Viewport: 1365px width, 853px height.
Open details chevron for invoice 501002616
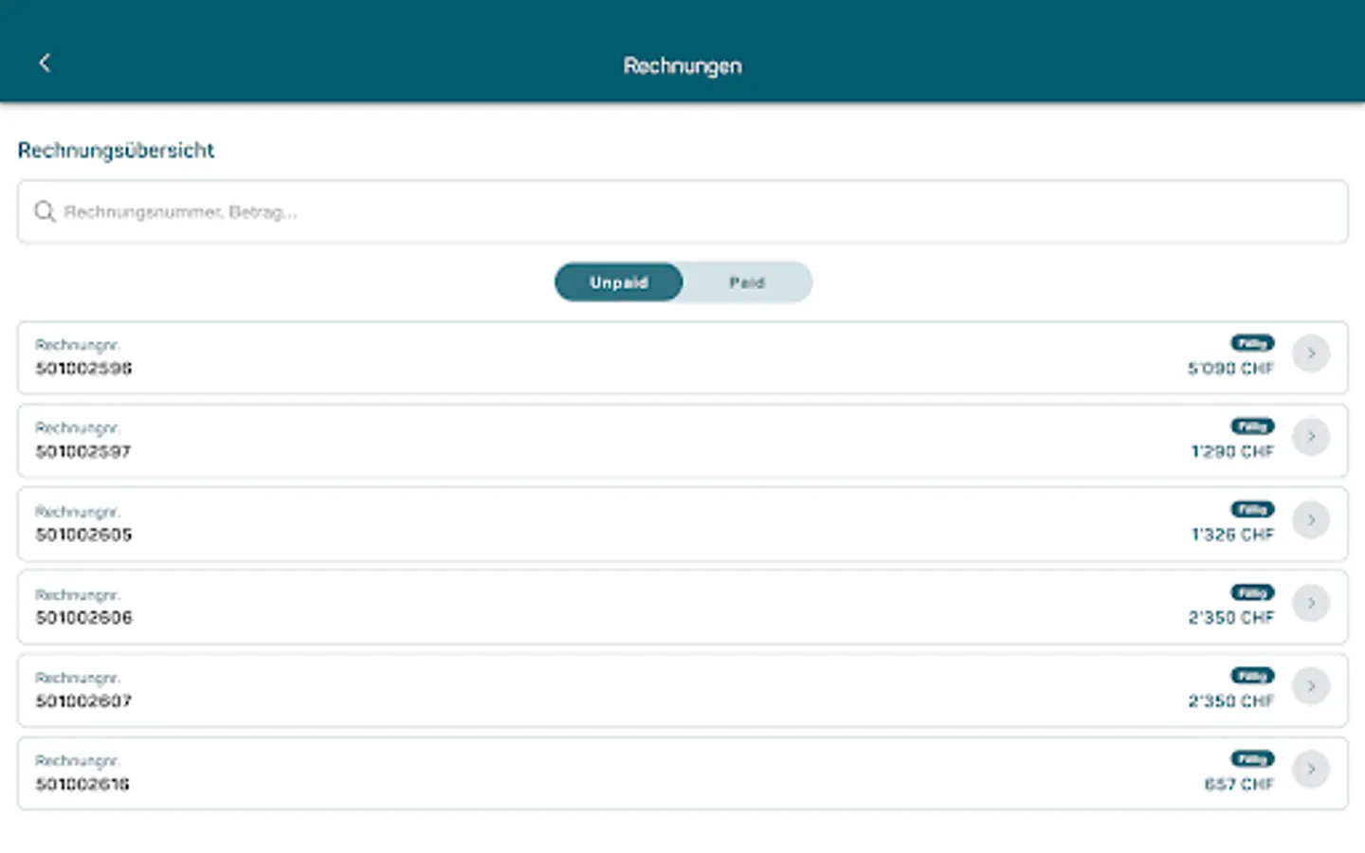1311,769
